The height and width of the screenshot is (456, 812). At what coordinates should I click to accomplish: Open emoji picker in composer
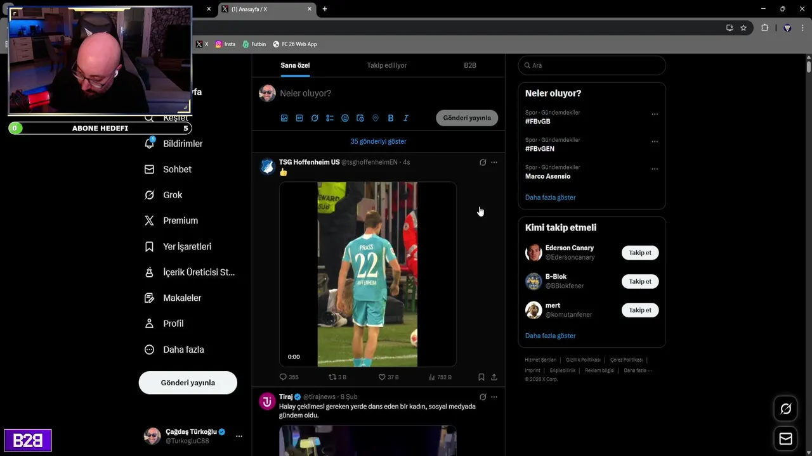click(x=345, y=118)
